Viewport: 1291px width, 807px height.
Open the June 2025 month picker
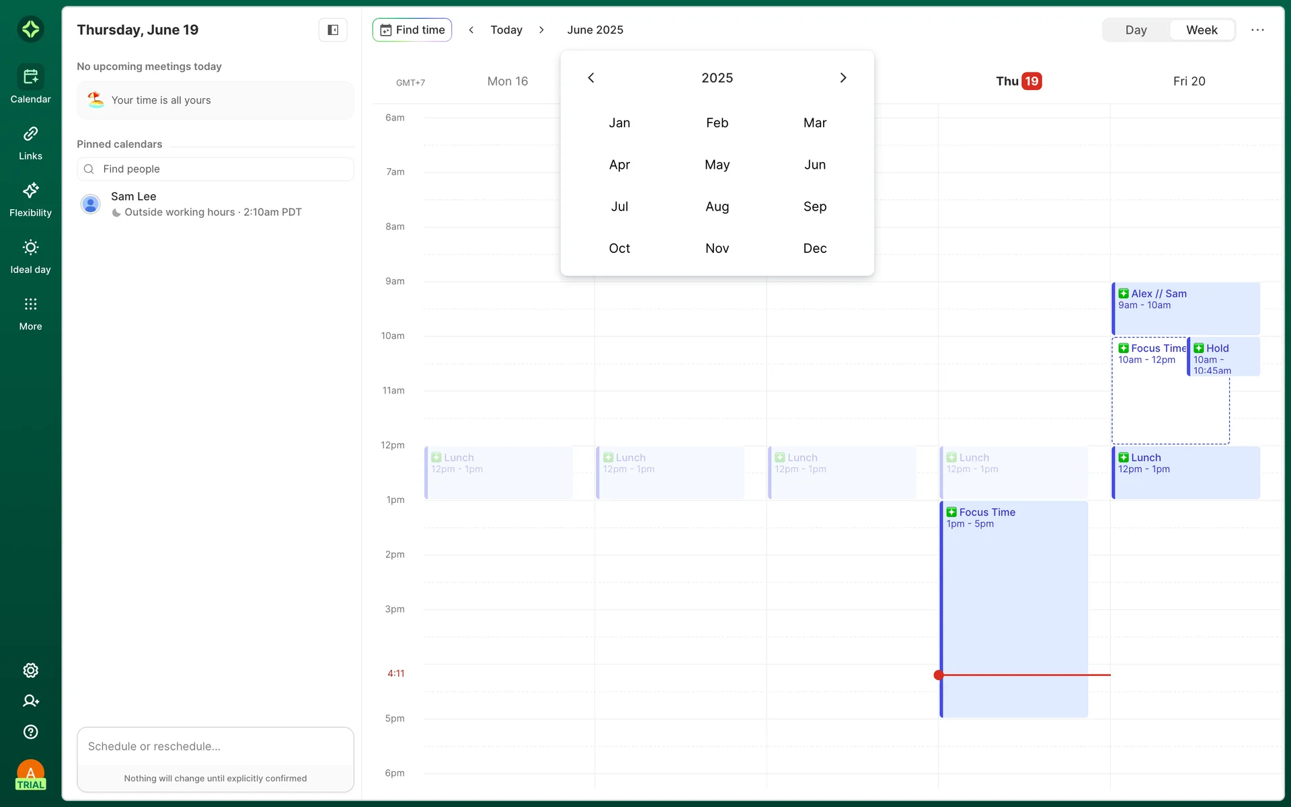595,30
